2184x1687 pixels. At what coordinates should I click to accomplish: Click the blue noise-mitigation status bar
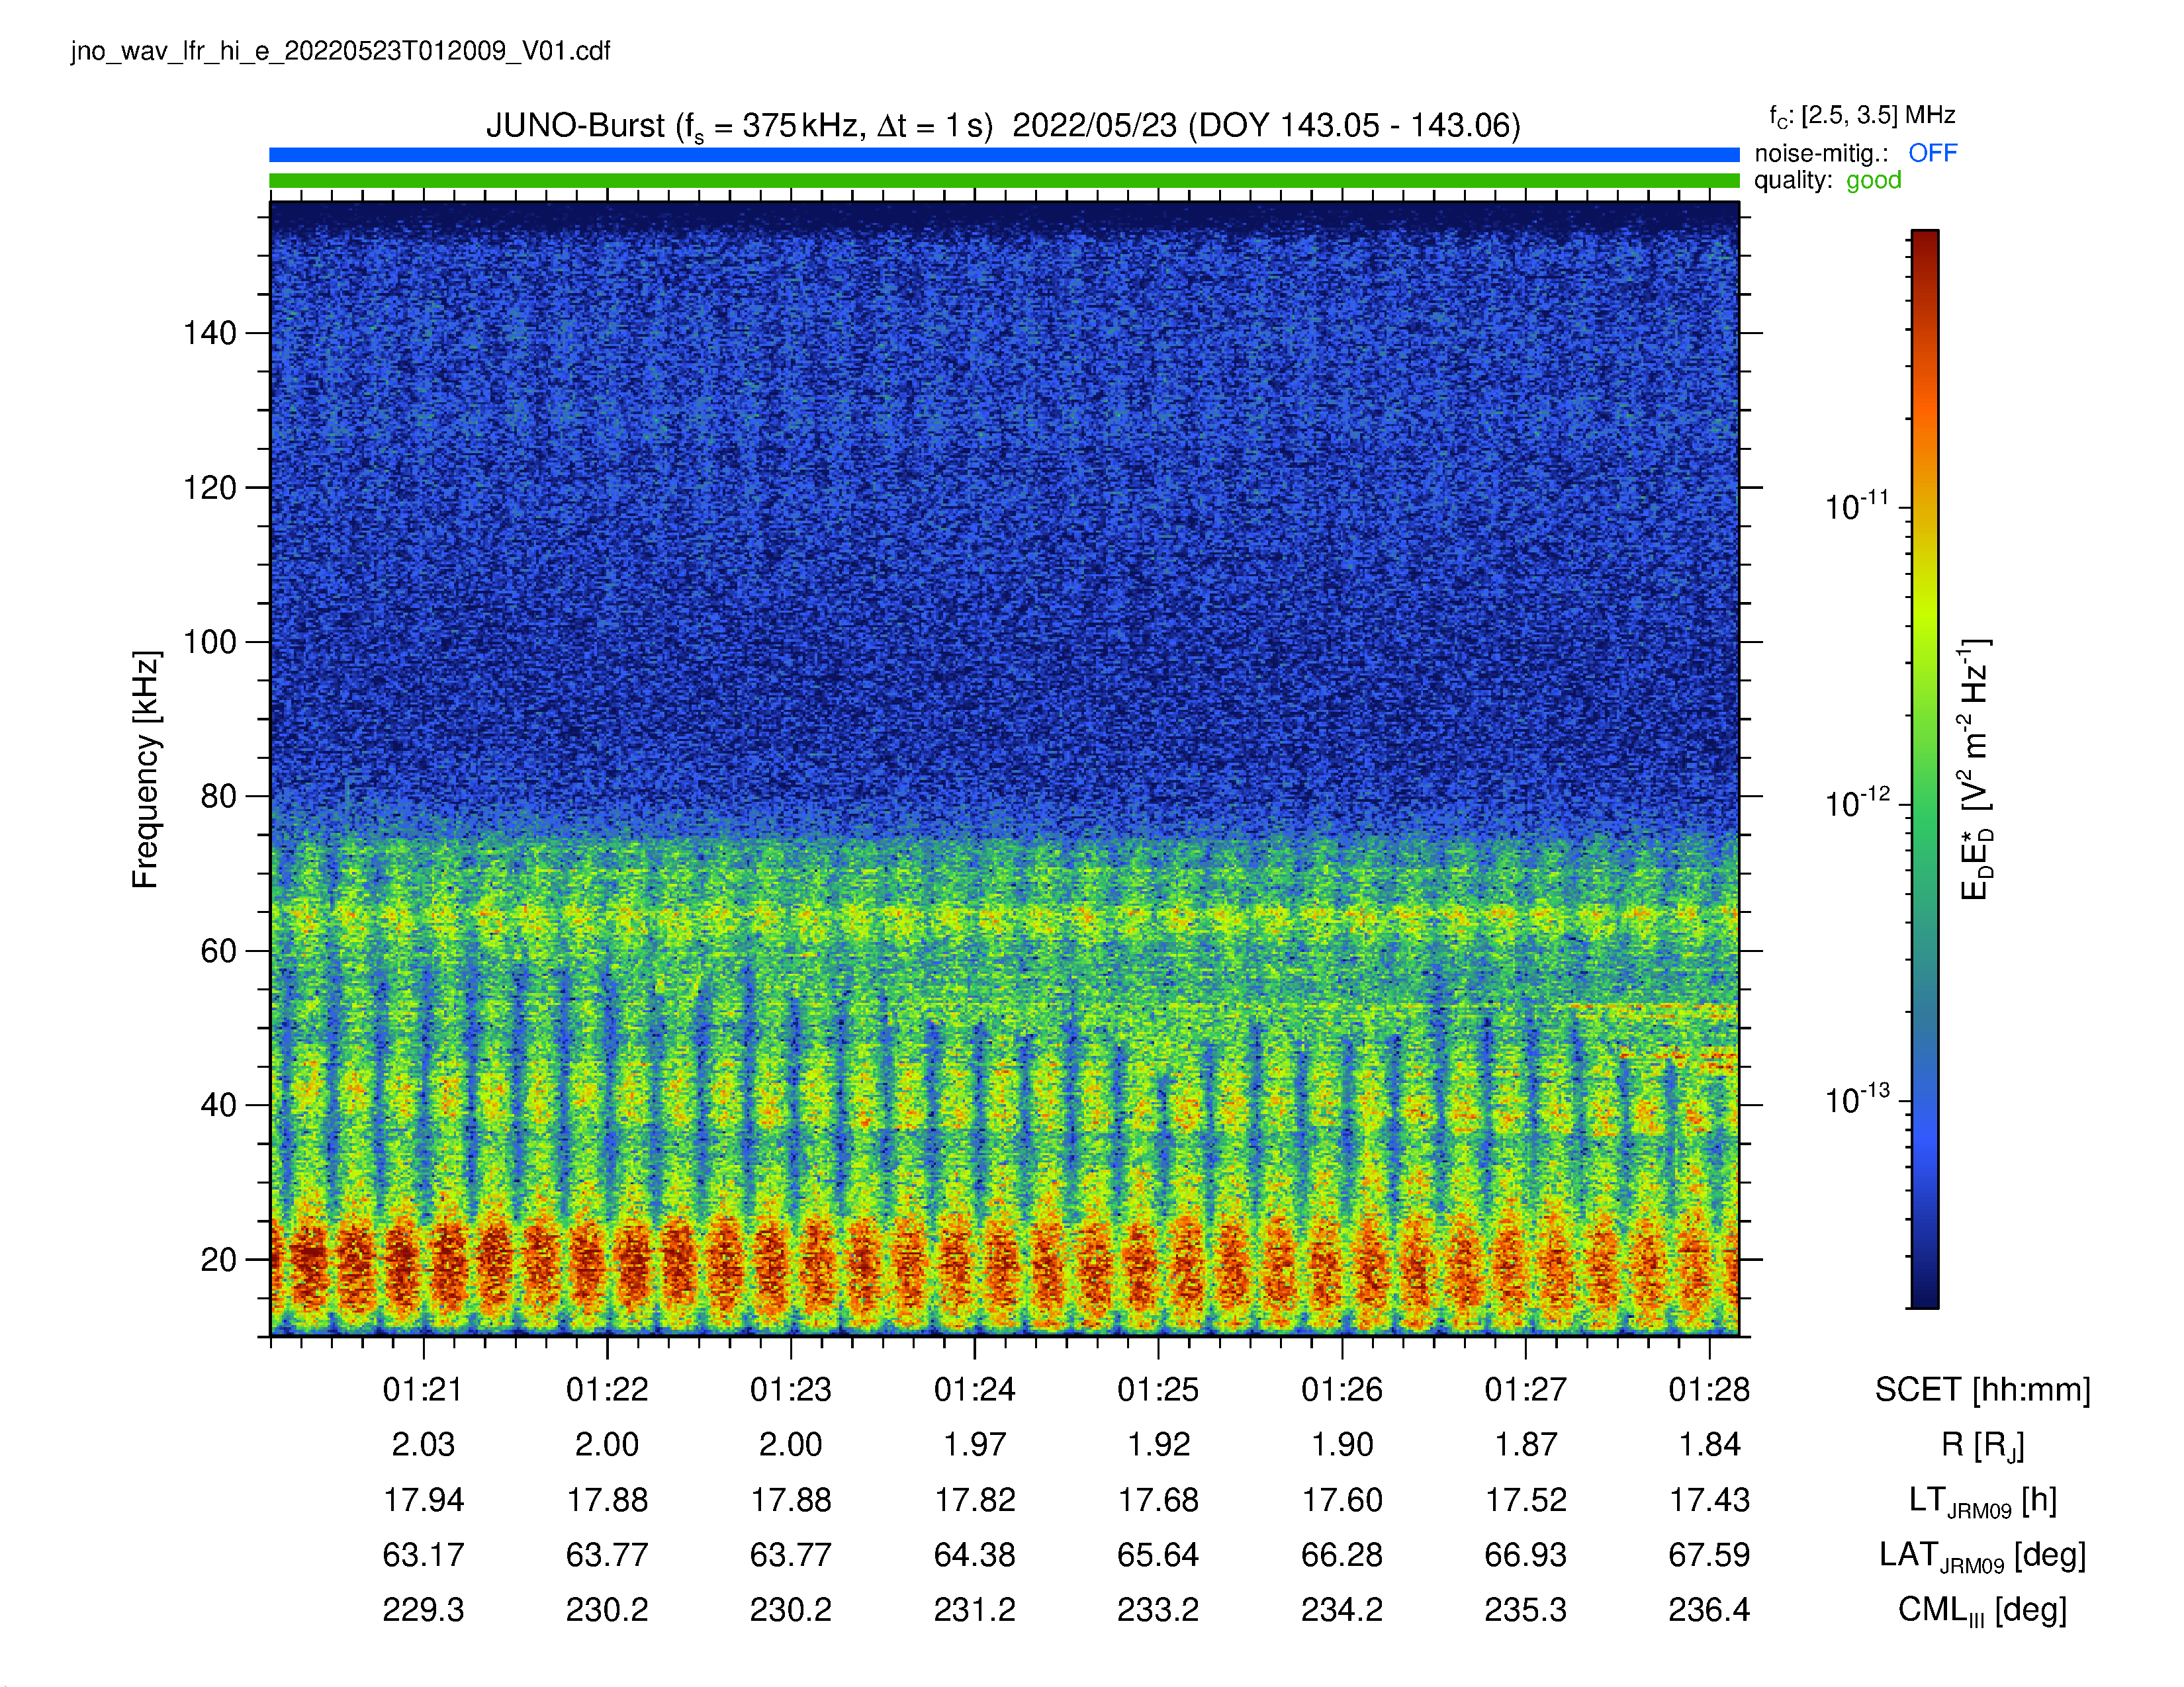[x=1004, y=155]
